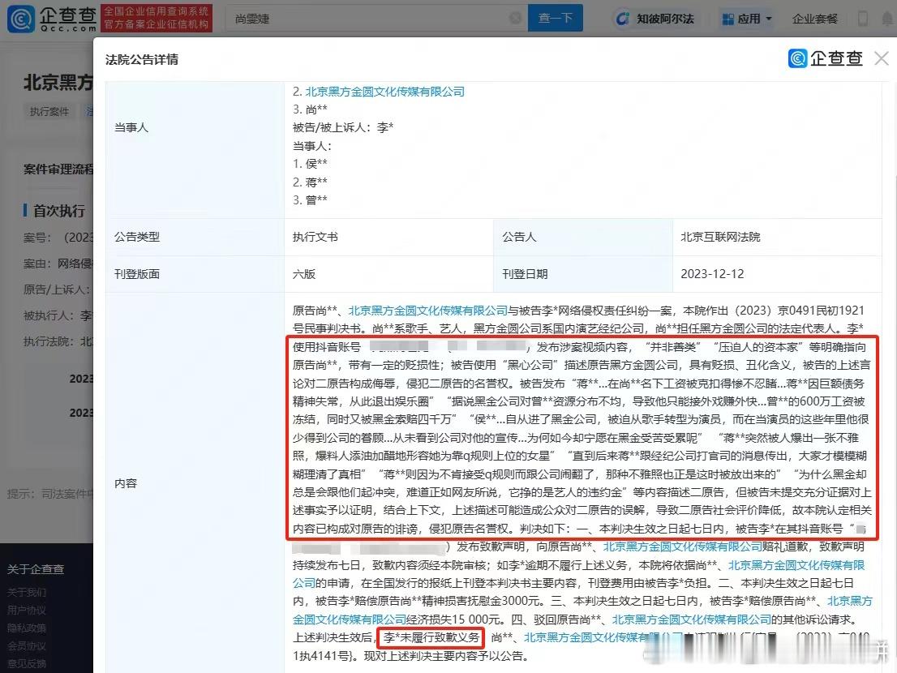
Task: Open the 隐私政策 footer link
Action: (26, 628)
